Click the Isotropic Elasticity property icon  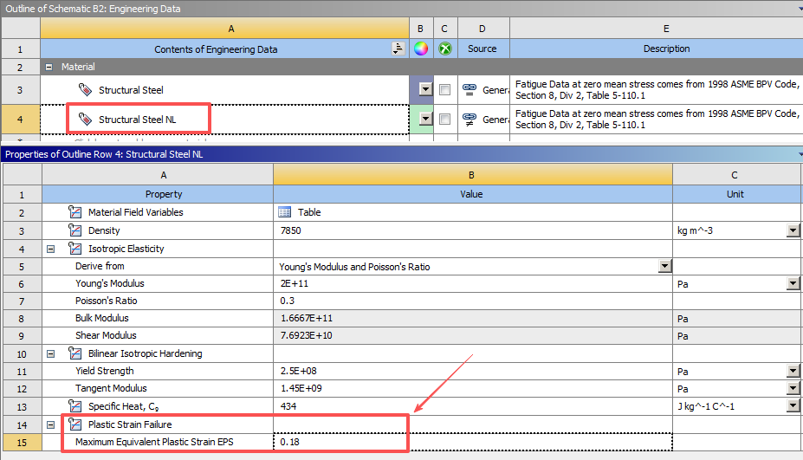click(74, 249)
